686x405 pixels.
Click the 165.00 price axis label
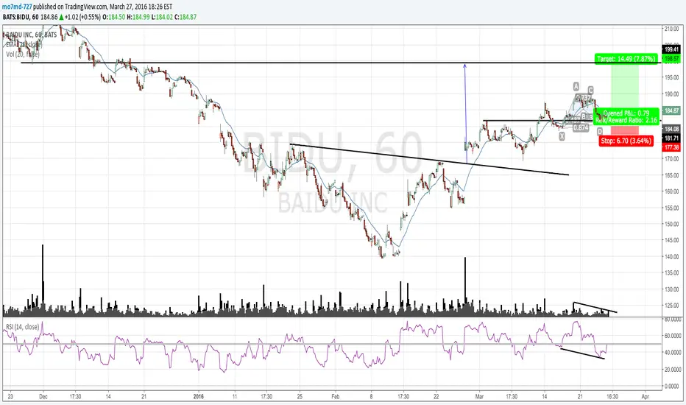tap(671, 175)
